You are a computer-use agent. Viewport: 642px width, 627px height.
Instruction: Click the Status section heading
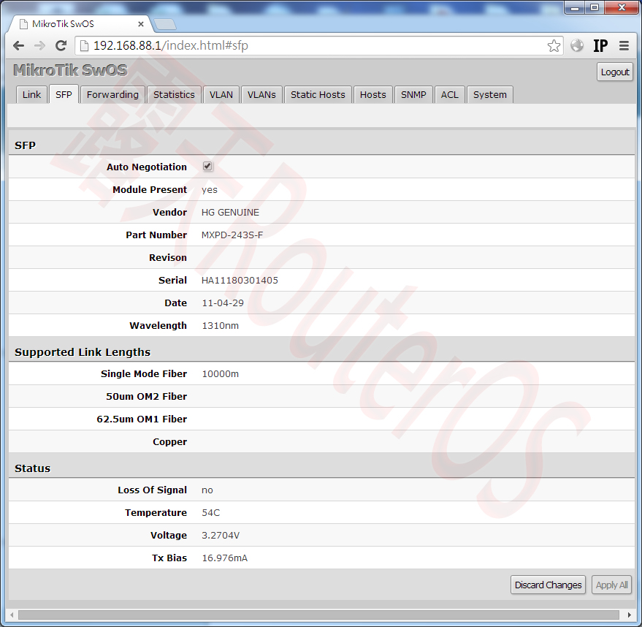pyautogui.click(x=32, y=468)
